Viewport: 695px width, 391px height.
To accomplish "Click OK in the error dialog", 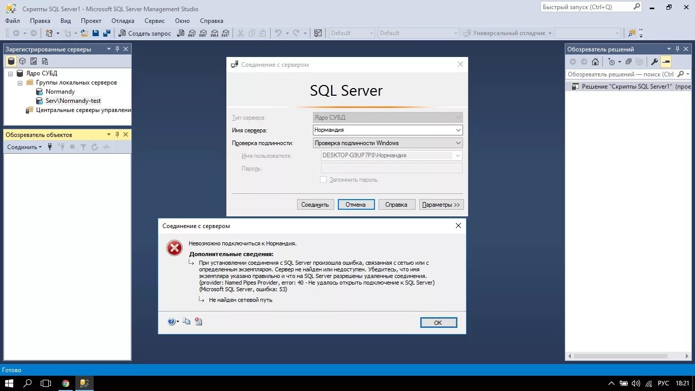I will 439,322.
